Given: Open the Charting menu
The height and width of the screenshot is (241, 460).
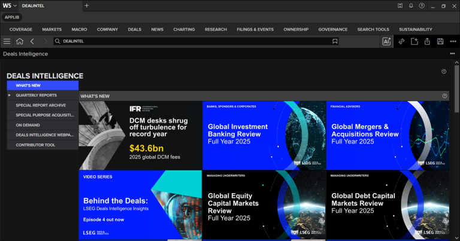Looking at the screenshot, I should [x=184, y=29].
